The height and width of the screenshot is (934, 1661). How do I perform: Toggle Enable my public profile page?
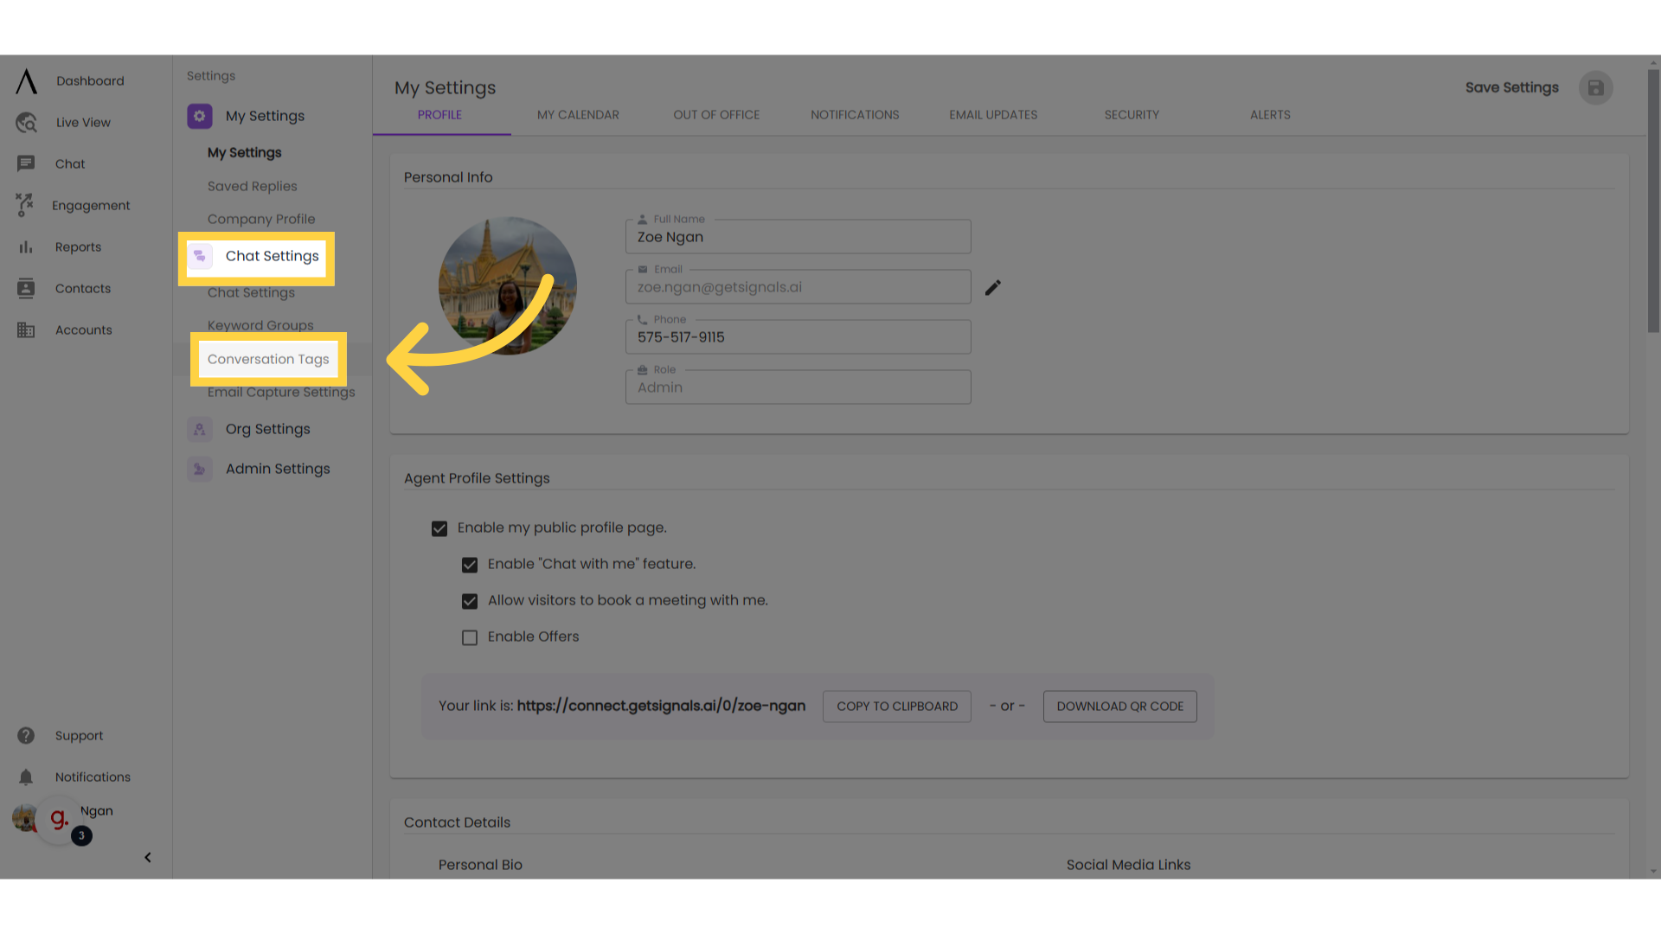click(439, 528)
